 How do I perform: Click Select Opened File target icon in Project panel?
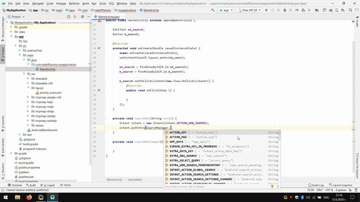(x=69, y=17)
